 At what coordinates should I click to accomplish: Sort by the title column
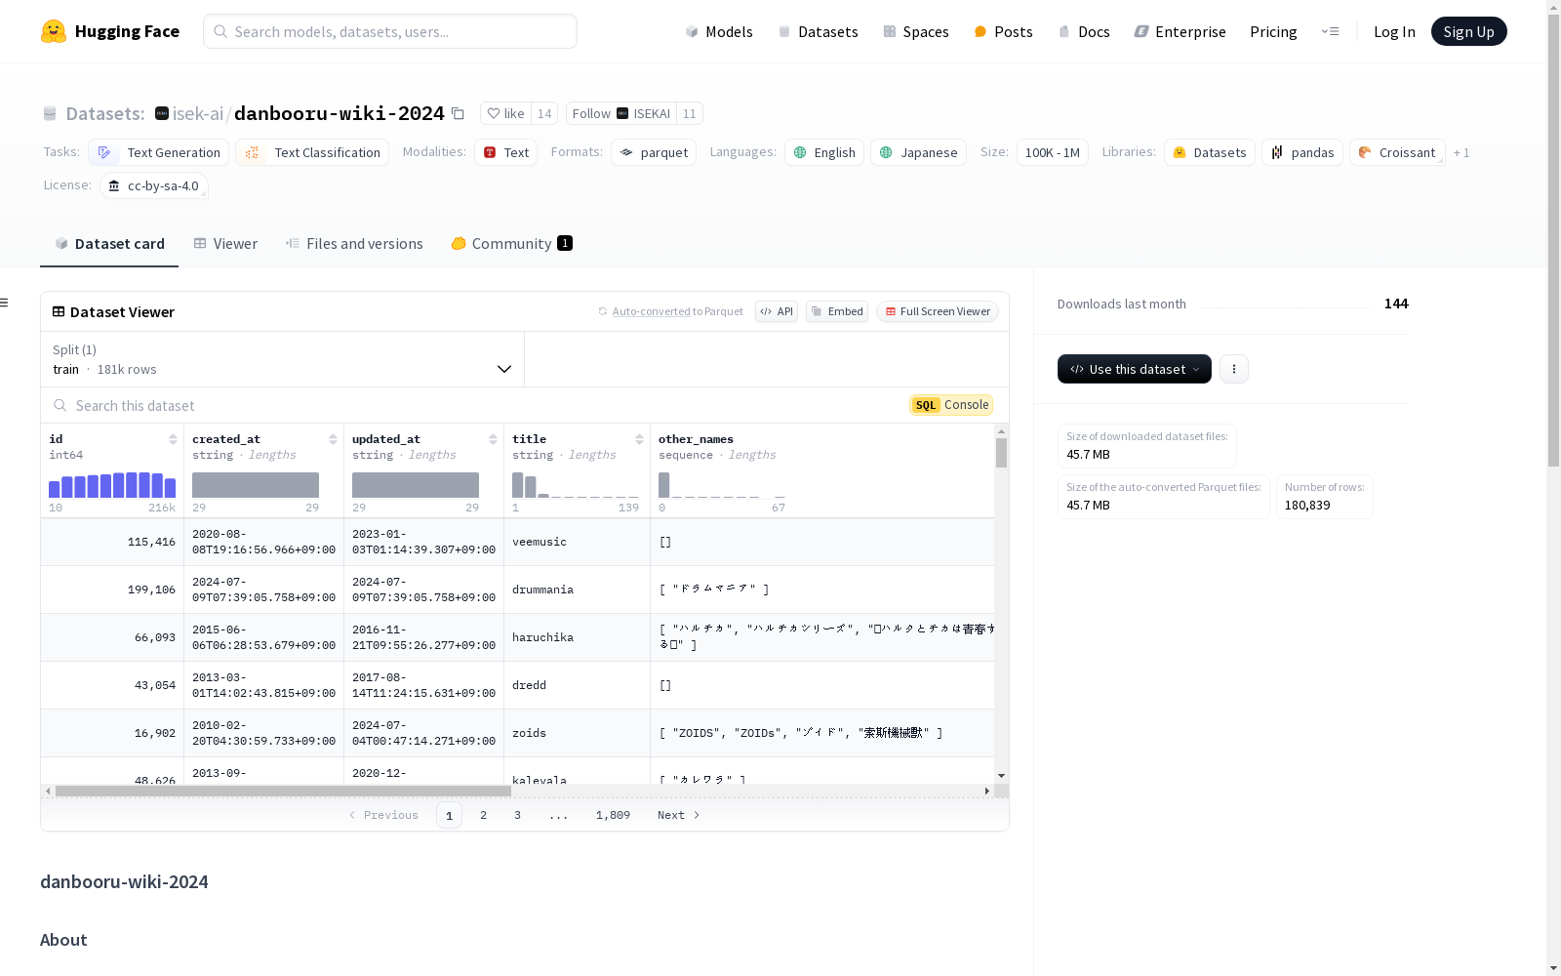(x=639, y=439)
